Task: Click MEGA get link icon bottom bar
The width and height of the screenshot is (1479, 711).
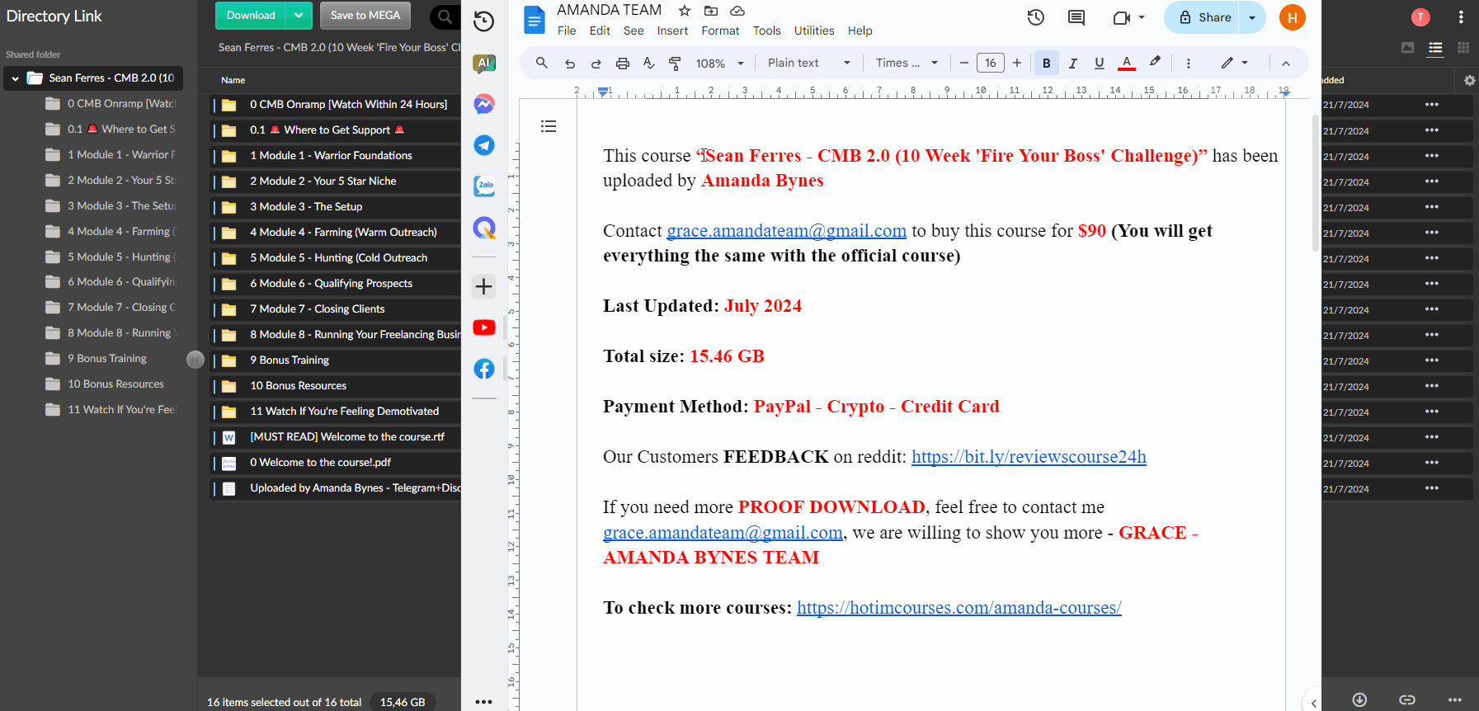Action: point(1407,699)
